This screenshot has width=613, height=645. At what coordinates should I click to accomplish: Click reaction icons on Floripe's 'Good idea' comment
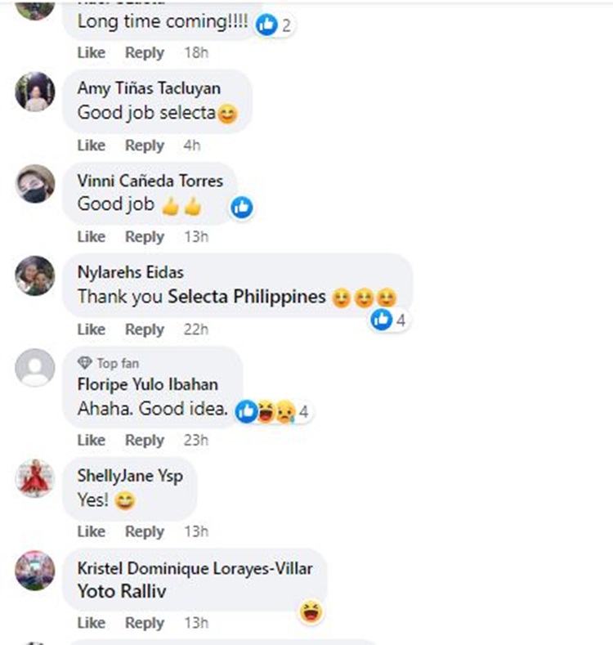273,411
